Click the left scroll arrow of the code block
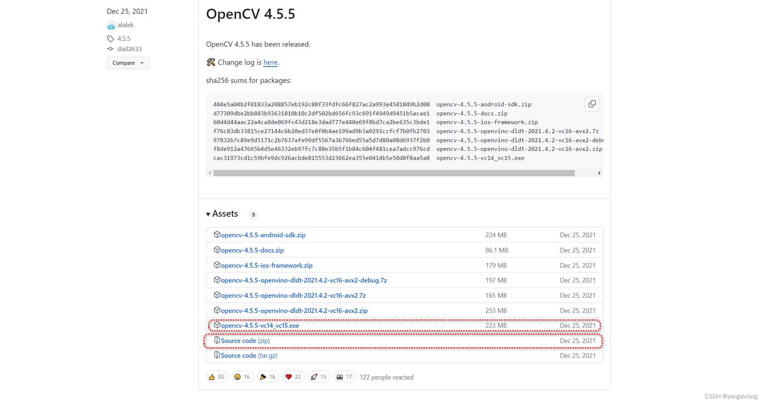 click(x=210, y=173)
